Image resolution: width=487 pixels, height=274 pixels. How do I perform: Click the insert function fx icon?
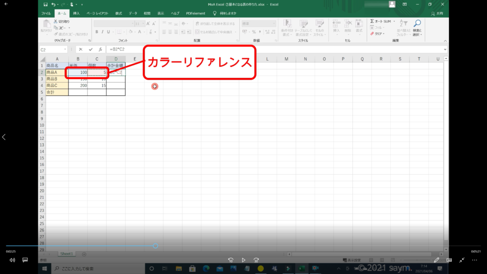(x=100, y=49)
